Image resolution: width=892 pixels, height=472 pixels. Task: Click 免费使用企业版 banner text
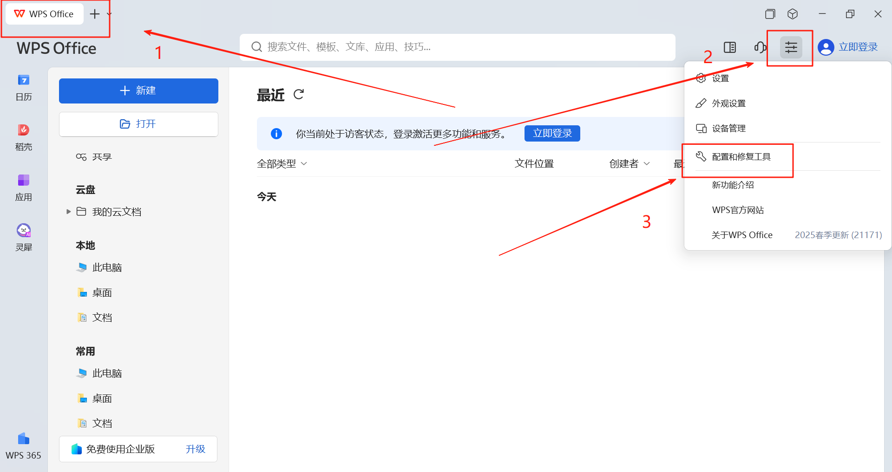coord(120,449)
